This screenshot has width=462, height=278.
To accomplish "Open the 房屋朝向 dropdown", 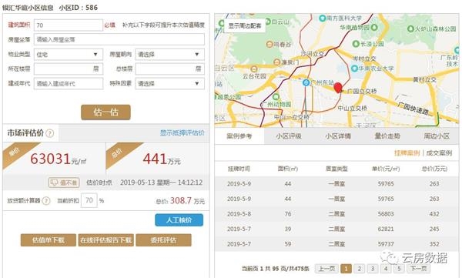I will [x=170, y=55].
